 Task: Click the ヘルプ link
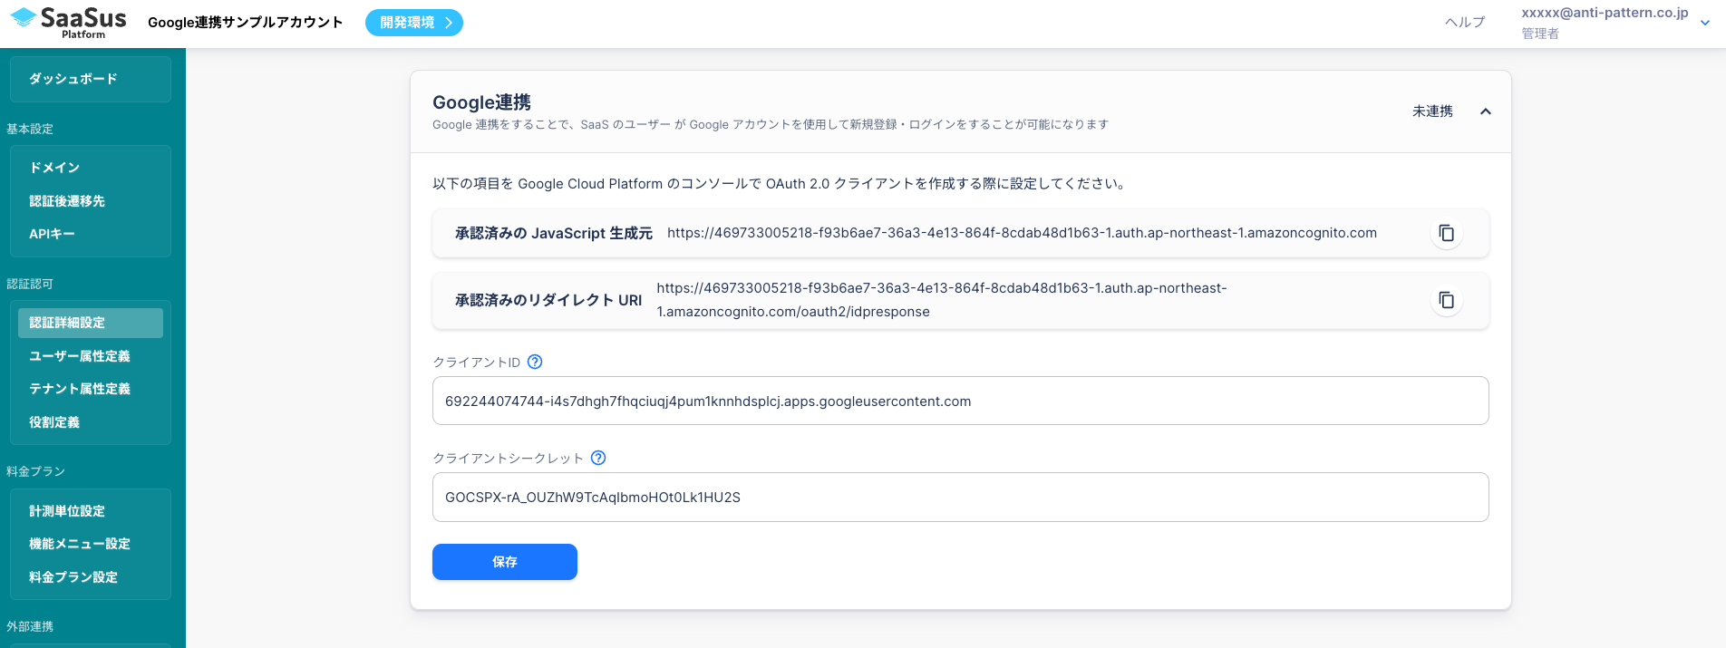pyautogui.click(x=1465, y=23)
